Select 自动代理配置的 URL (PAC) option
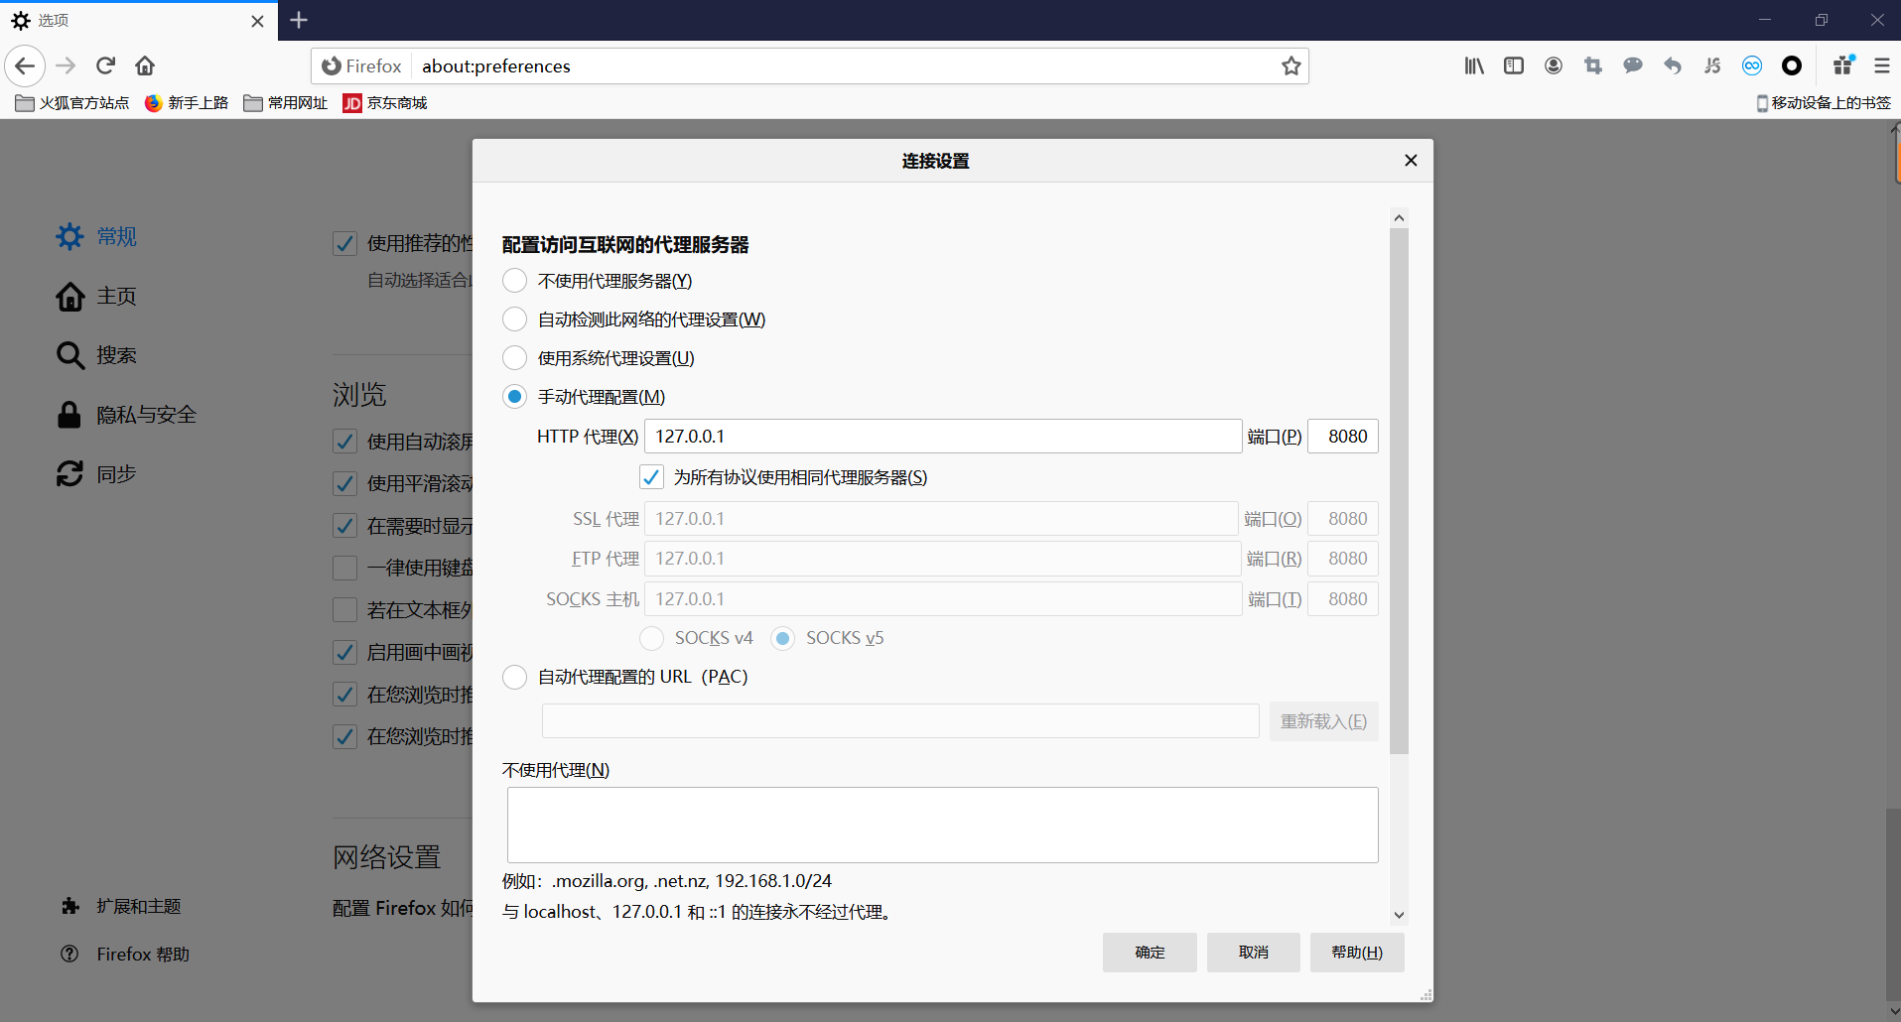 point(514,677)
